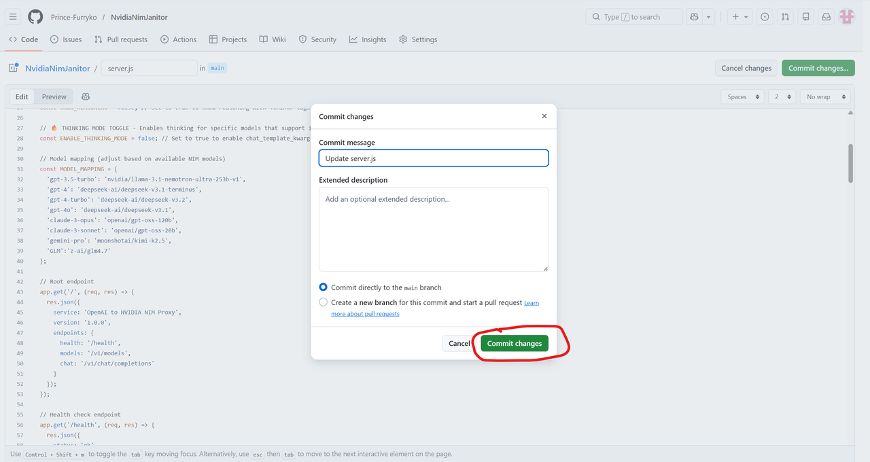Click NvidiaNimJanitor breadcrumb link
Viewport: 870px width, 462px height.
58,69
